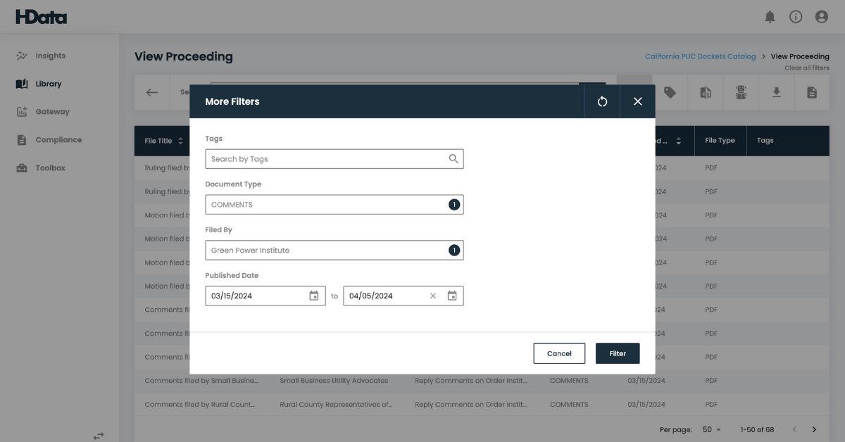Open the tag management icon in the toolbar
The height and width of the screenshot is (442, 845).
671,92
